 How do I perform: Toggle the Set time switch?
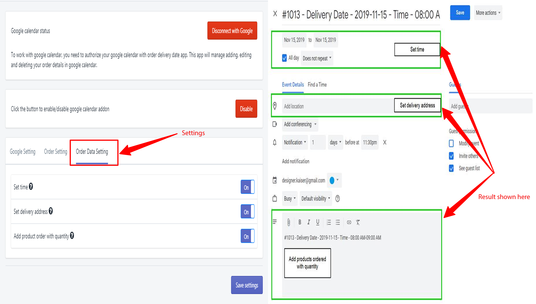(x=247, y=187)
